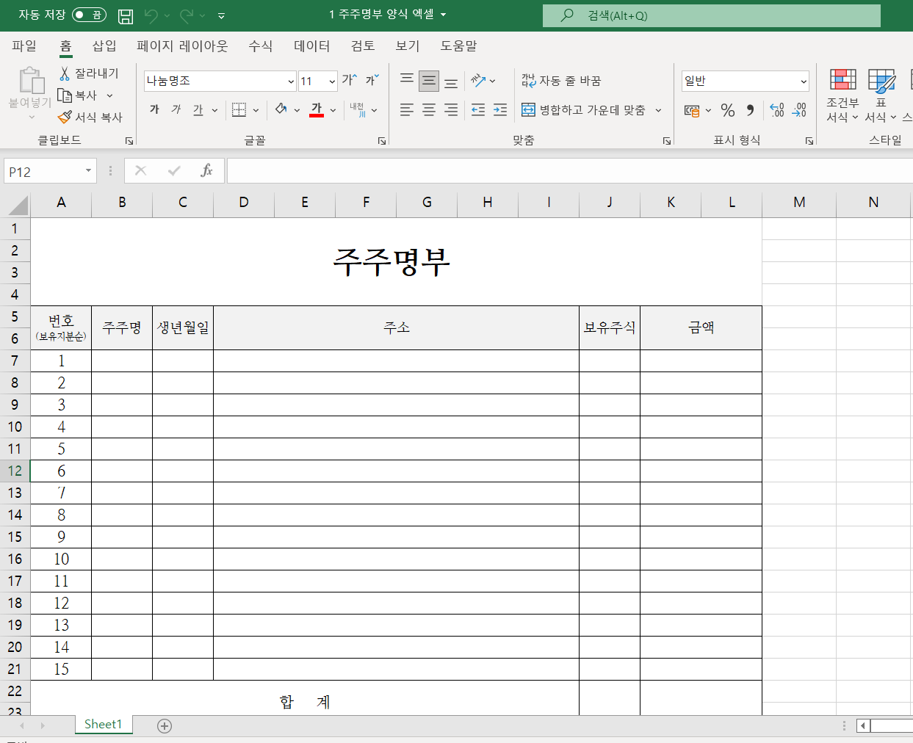
Task: Click 자동 줄 바꿈 wrap text
Action: 561,81
